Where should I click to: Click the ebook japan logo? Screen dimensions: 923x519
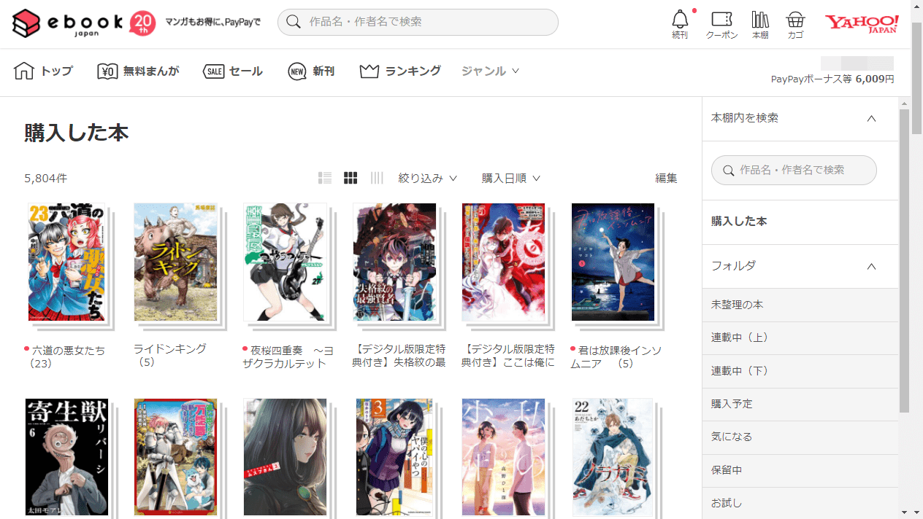click(x=67, y=23)
